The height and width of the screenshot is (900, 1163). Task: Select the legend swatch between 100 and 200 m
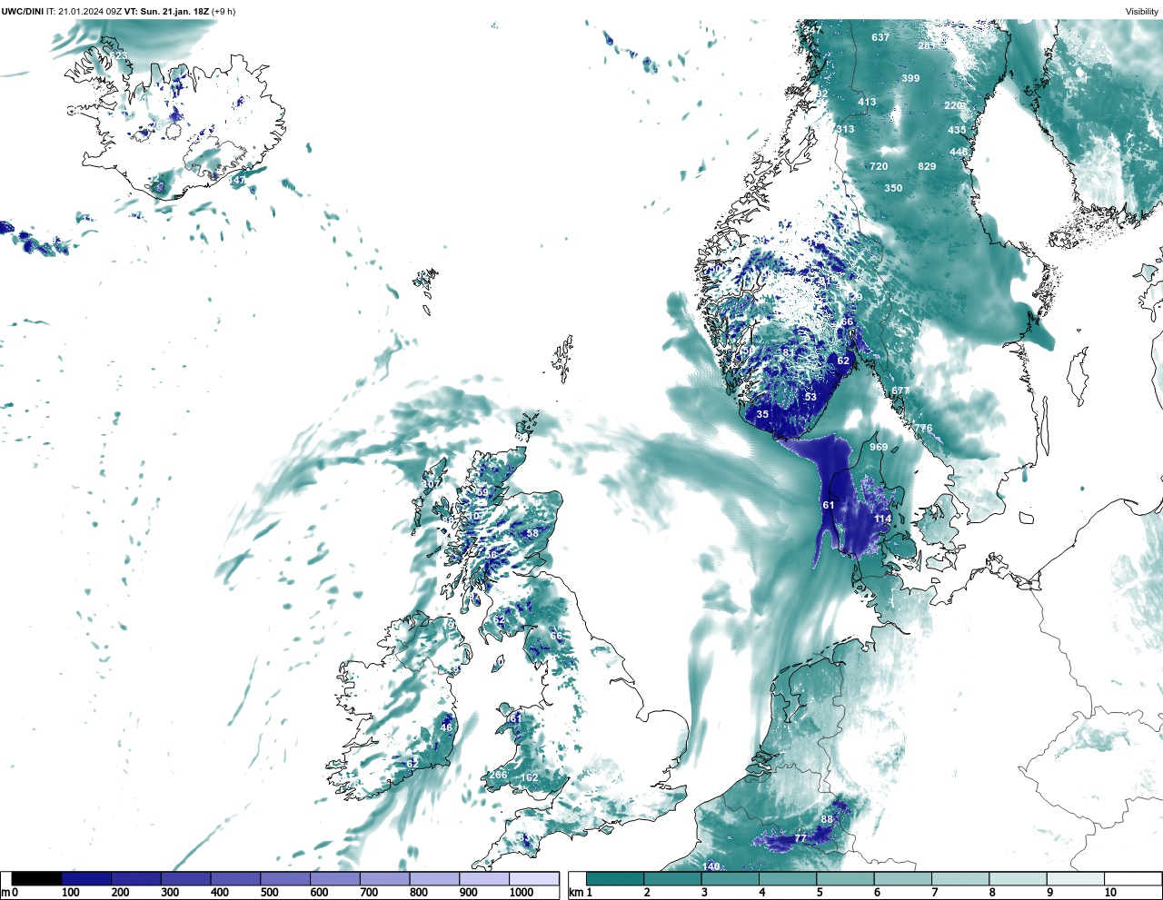(x=86, y=878)
